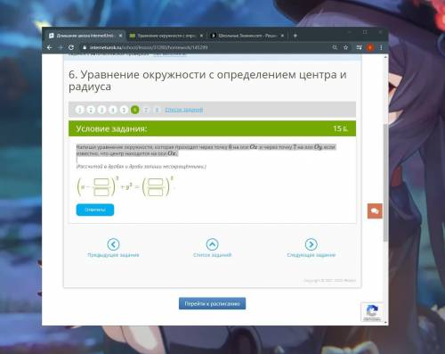
Task: Go to task number 4
Action: tap(113, 110)
